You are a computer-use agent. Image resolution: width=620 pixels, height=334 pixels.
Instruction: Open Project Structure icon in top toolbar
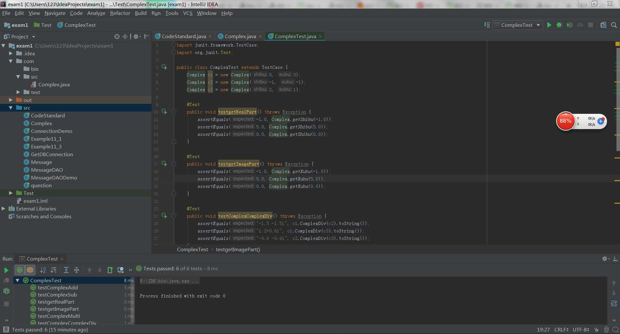point(603,25)
